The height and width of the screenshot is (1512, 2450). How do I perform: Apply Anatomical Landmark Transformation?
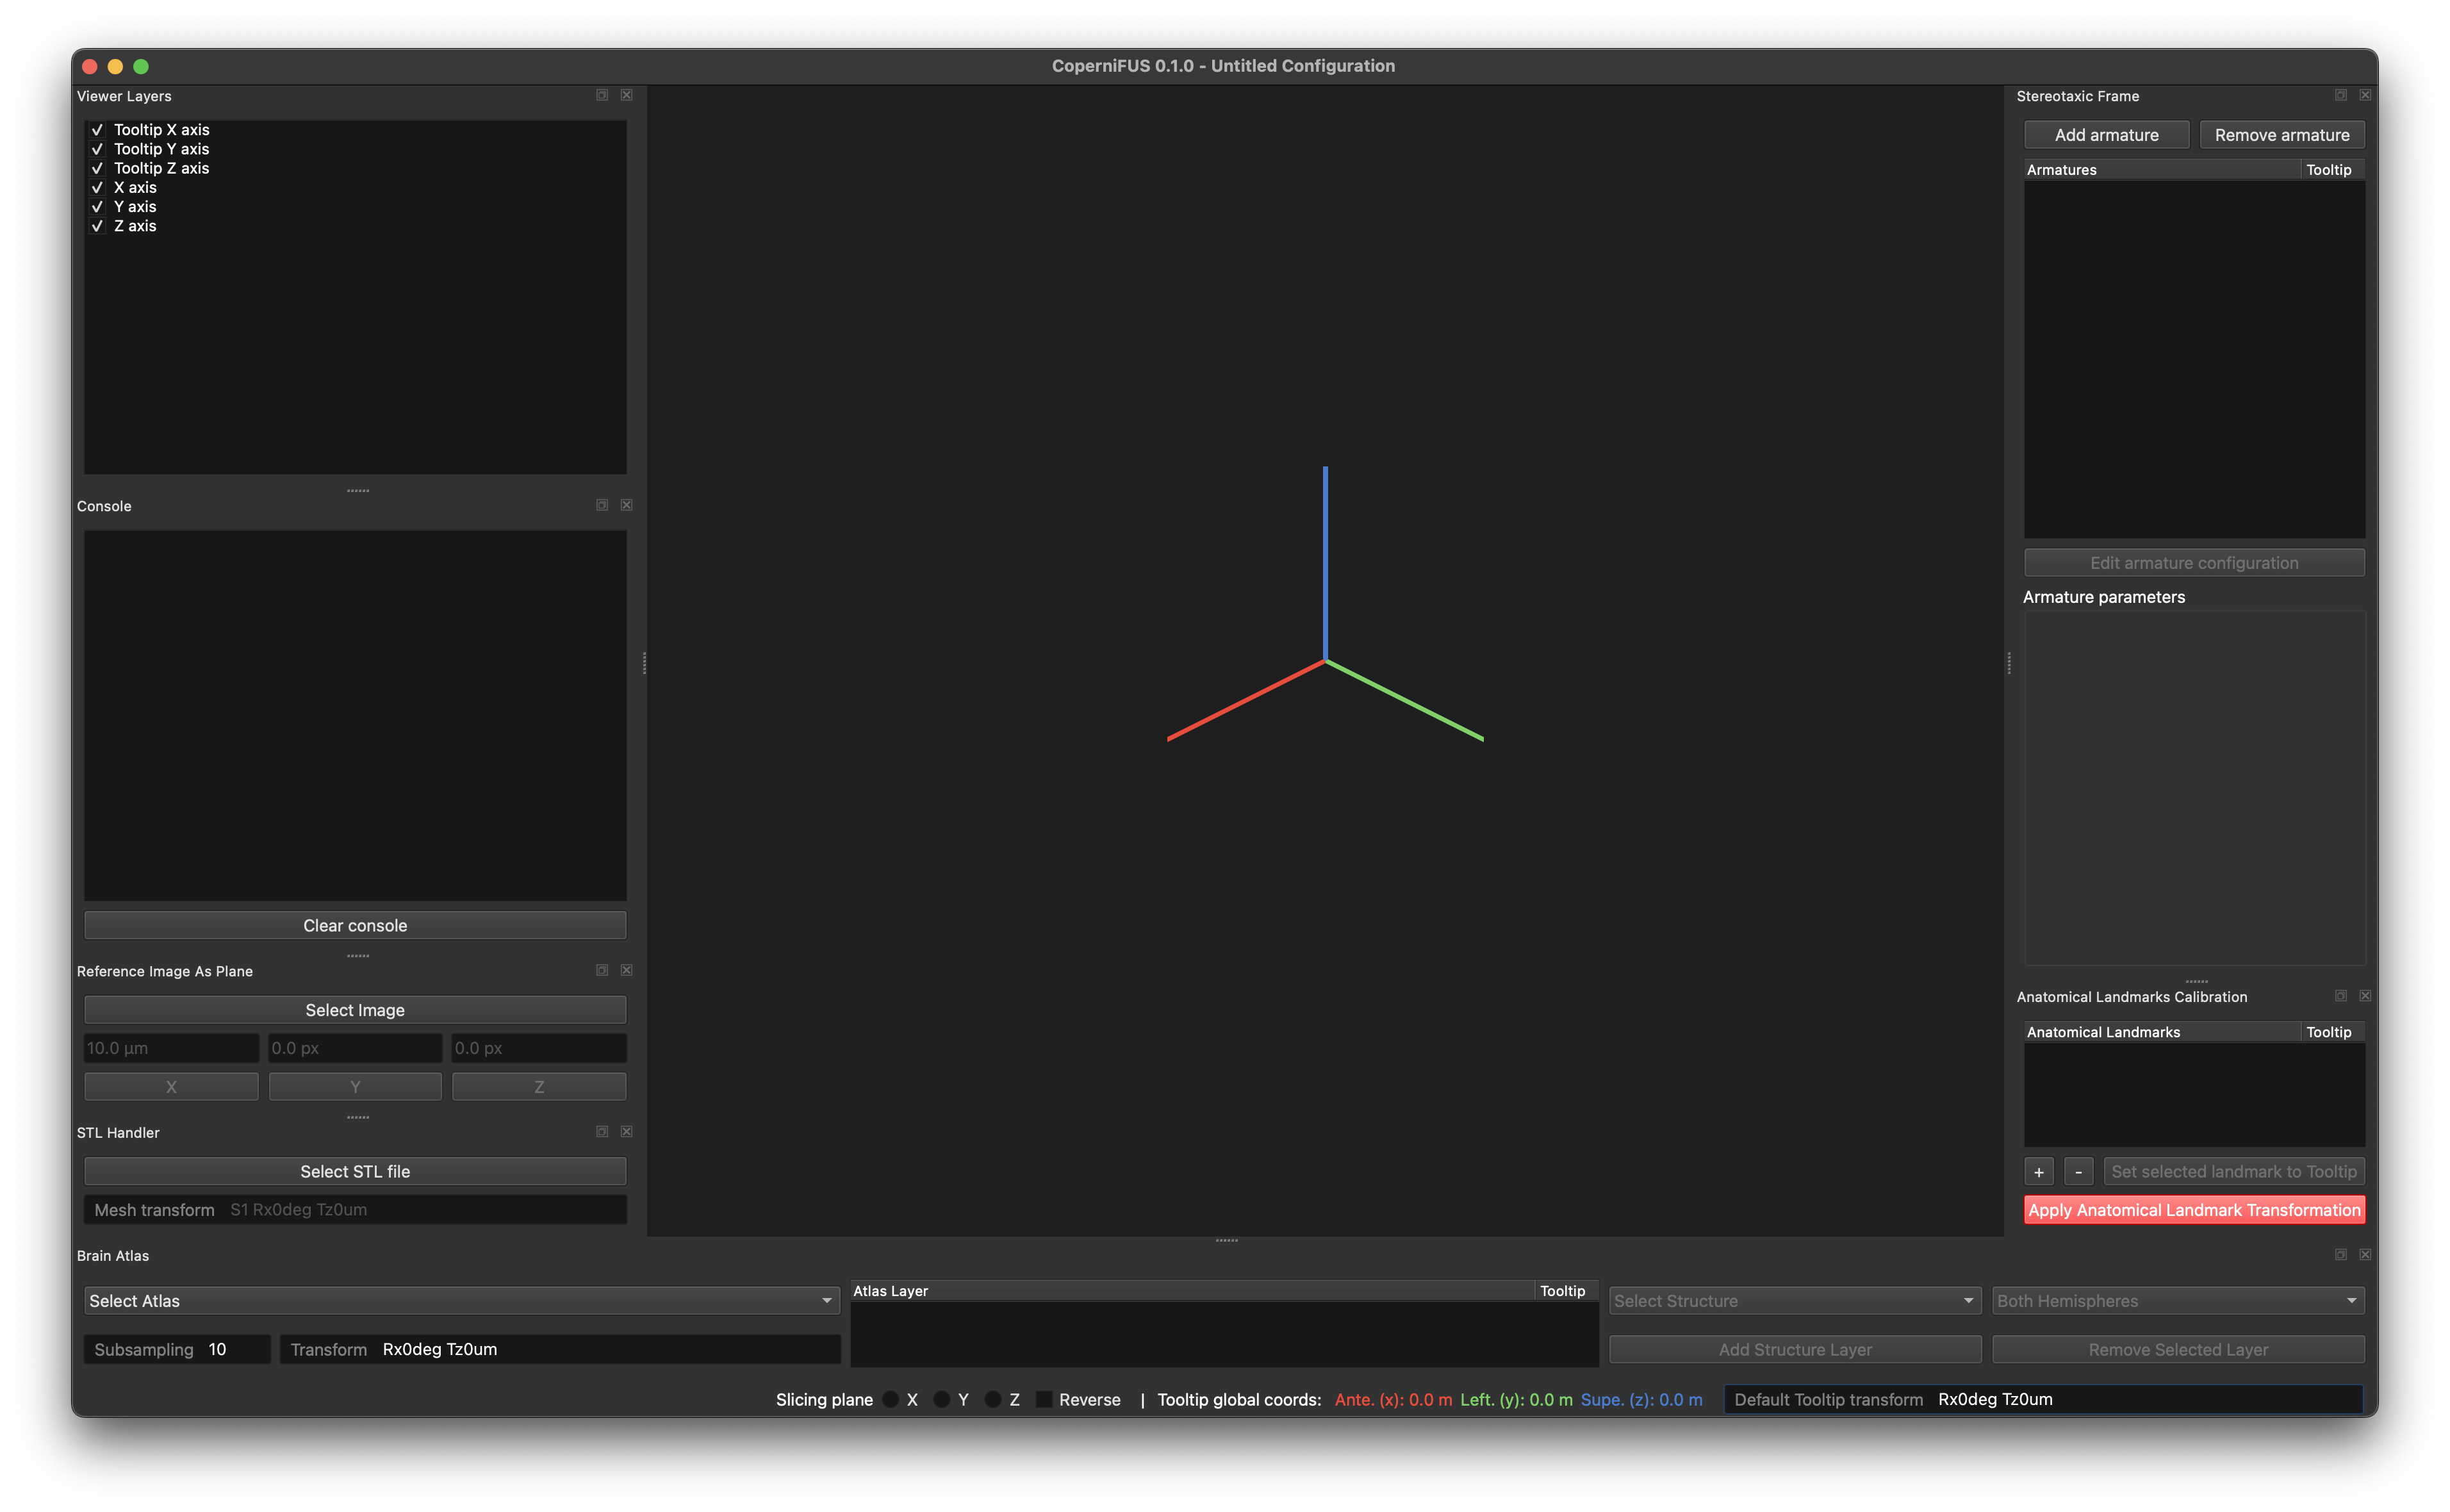coord(2194,1210)
